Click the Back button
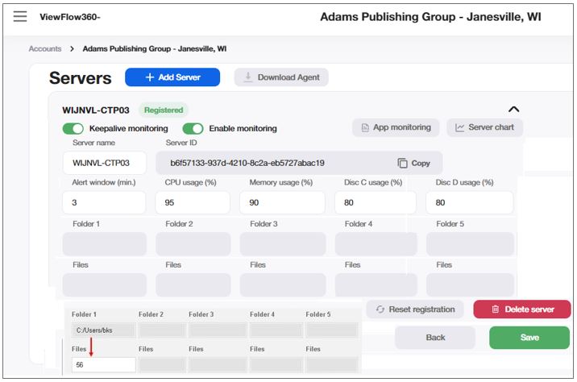 [435, 337]
